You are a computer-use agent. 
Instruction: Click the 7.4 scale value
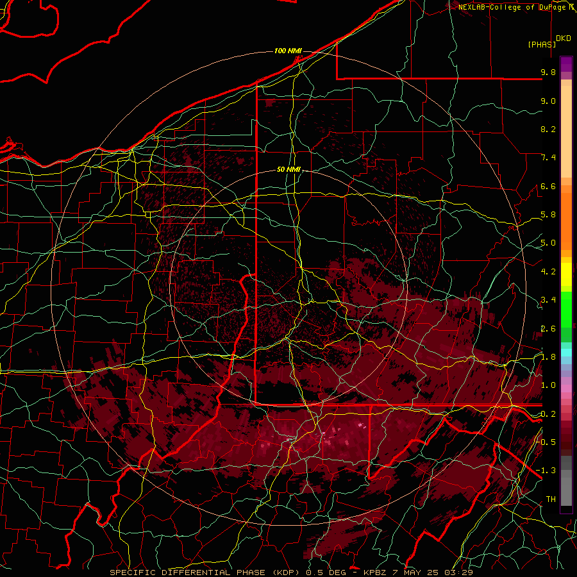pyautogui.click(x=548, y=158)
